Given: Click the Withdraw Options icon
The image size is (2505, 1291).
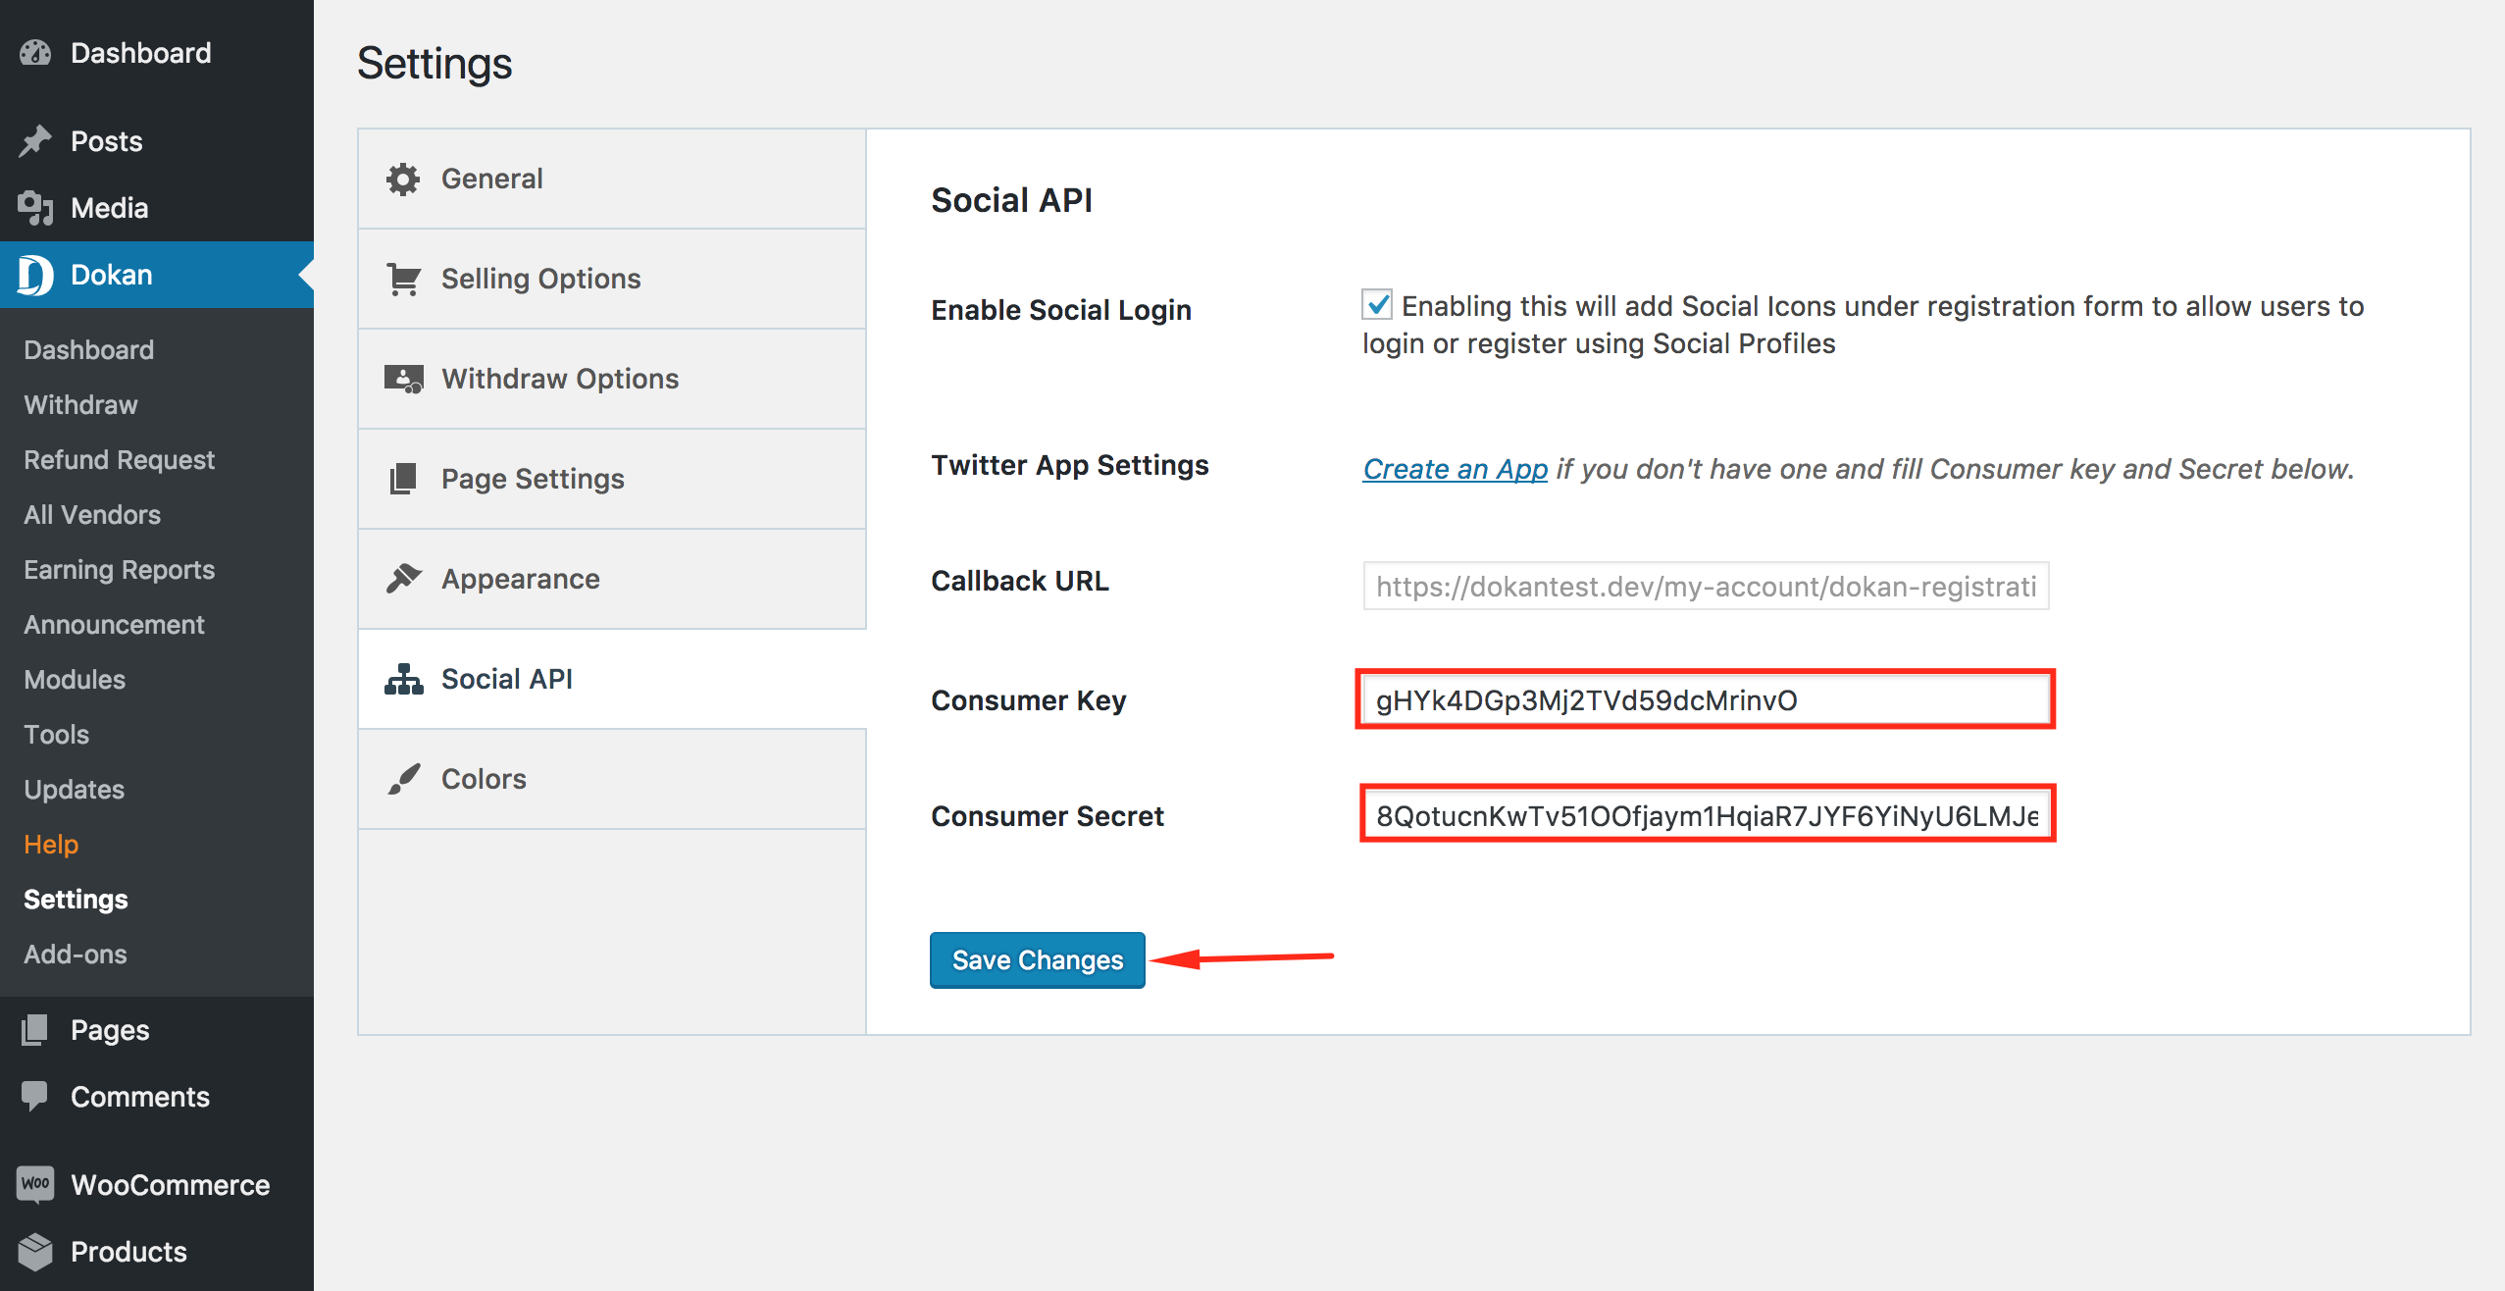Looking at the screenshot, I should click(x=405, y=379).
